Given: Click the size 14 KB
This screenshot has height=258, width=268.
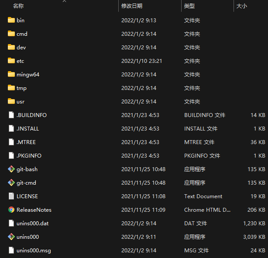Looking at the screenshot, I should [x=258, y=115].
